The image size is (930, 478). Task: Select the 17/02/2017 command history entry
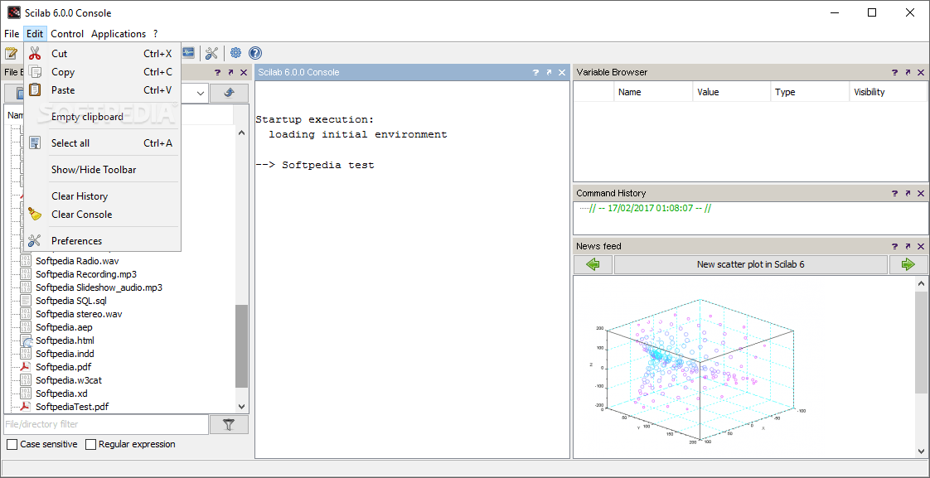click(x=651, y=209)
